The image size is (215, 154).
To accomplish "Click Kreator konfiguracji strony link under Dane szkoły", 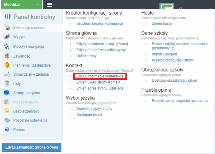I will (173, 60).
